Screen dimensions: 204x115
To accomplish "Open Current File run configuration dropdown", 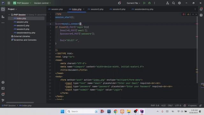I will [x=133, y=3].
